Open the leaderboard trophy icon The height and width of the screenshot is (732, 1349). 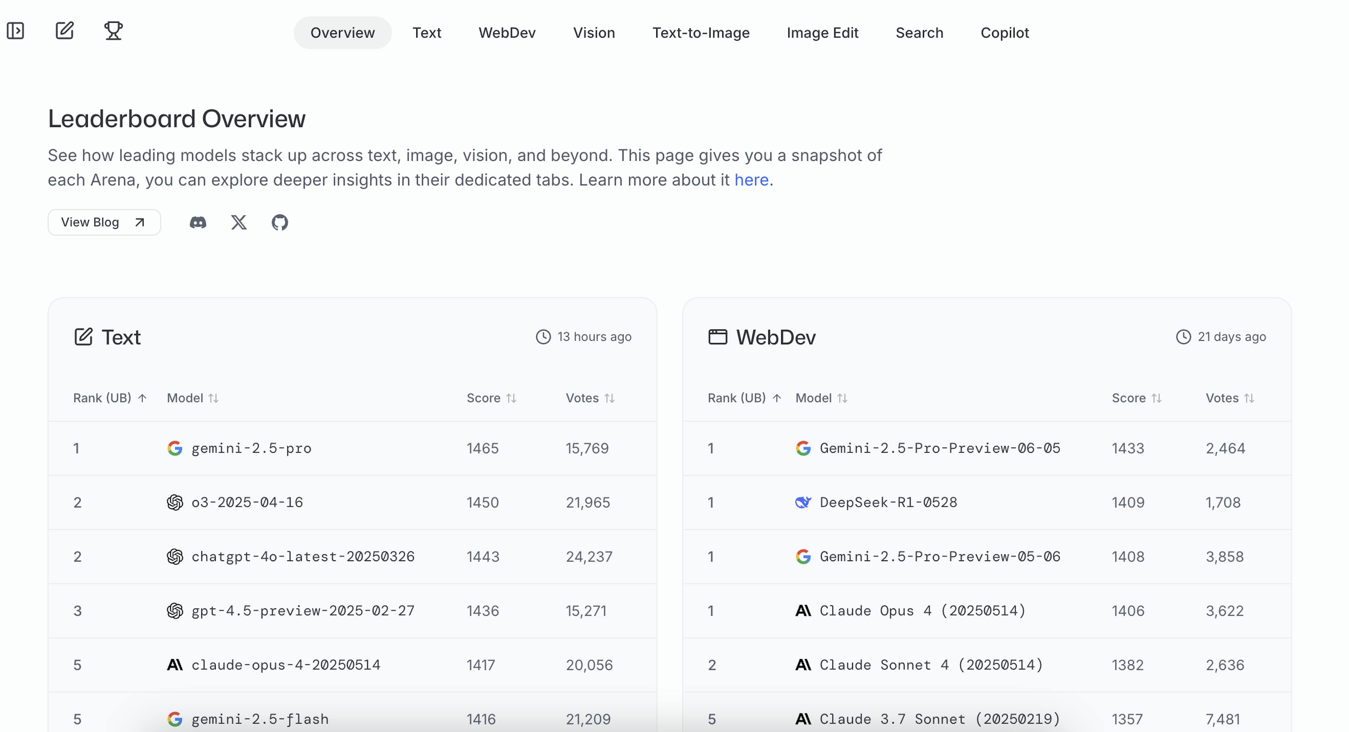[113, 30]
